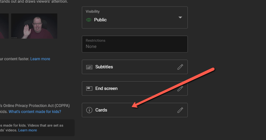Click the Subtitles caption icon

click(89, 67)
